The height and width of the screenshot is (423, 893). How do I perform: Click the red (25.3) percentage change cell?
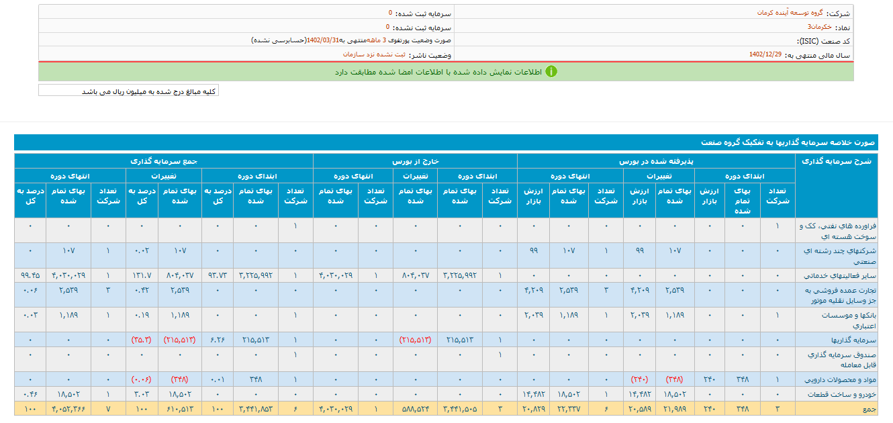tap(141, 340)
